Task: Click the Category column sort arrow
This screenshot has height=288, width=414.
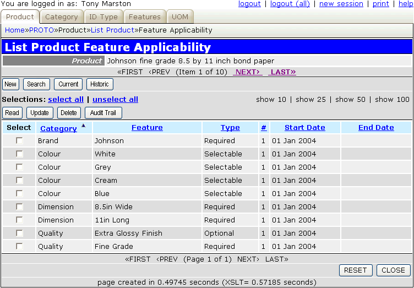Action: [84, 126]
